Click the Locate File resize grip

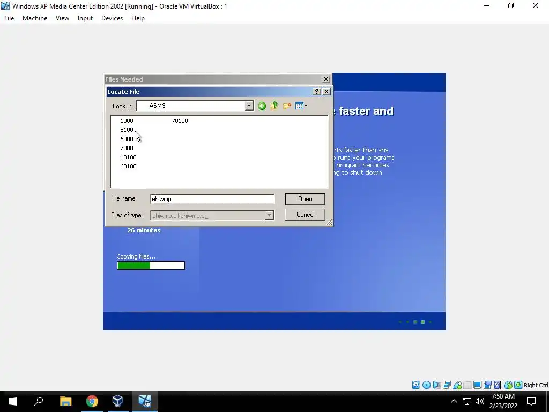pos(329,223)
